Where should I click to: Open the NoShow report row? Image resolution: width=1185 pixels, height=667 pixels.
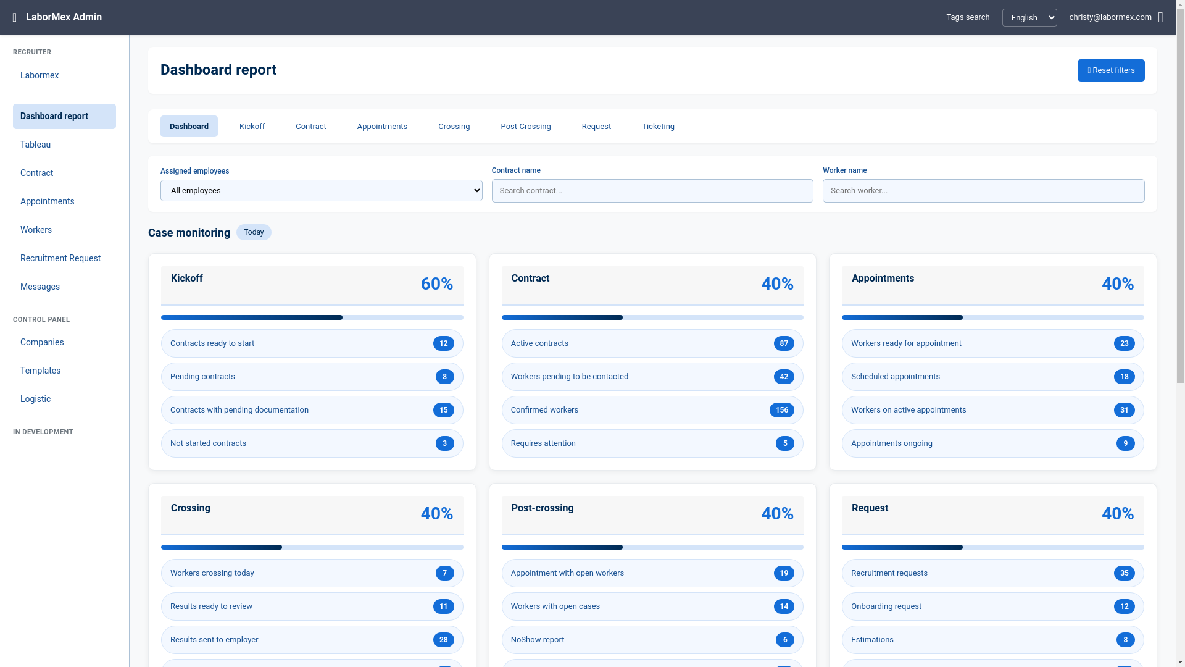pos(652,640)
